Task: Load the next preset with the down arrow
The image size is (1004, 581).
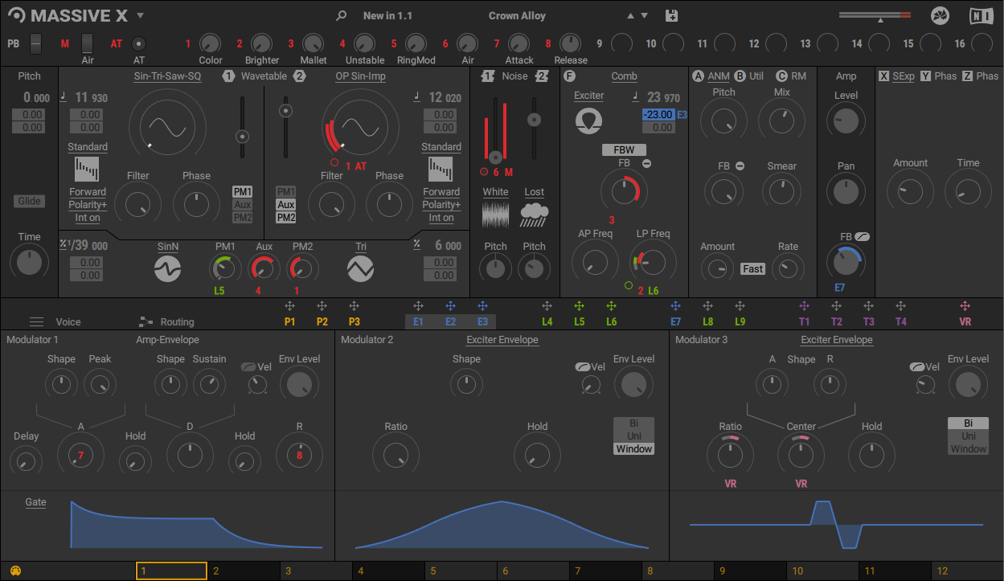Action: point(644,15)
